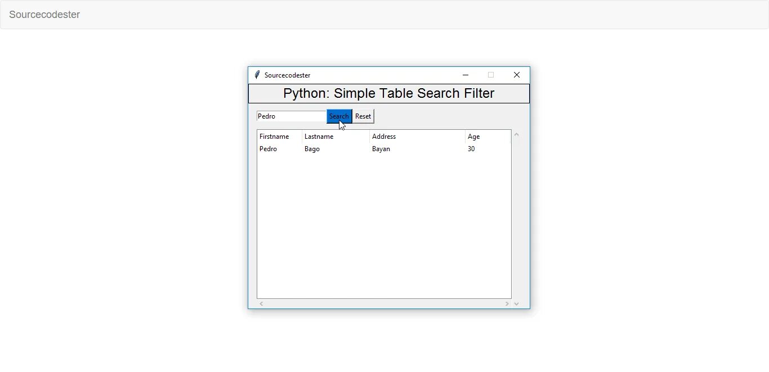
Task: Click the vertical scrollbar down arrow
Action: pyautogui.click(x=516, y=304)
